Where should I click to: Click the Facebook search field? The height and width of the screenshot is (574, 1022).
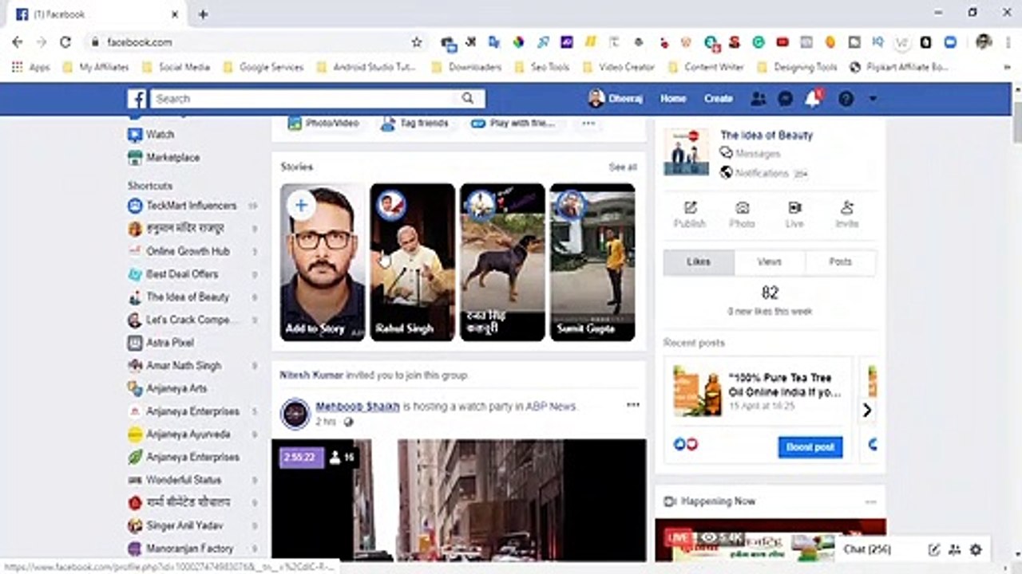coord(303,99)
